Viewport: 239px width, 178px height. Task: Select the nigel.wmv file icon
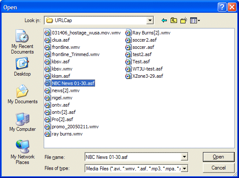click(x=48, y=98)
